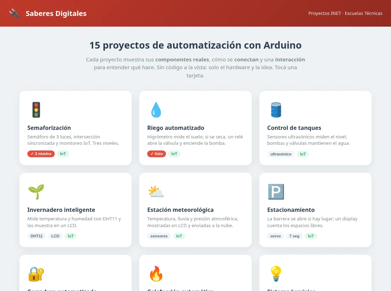Viewport: 391px width, 291px height.
Task: Click the IoT tag on Estación meteorológica card
Action: click(x=179, y=236)
